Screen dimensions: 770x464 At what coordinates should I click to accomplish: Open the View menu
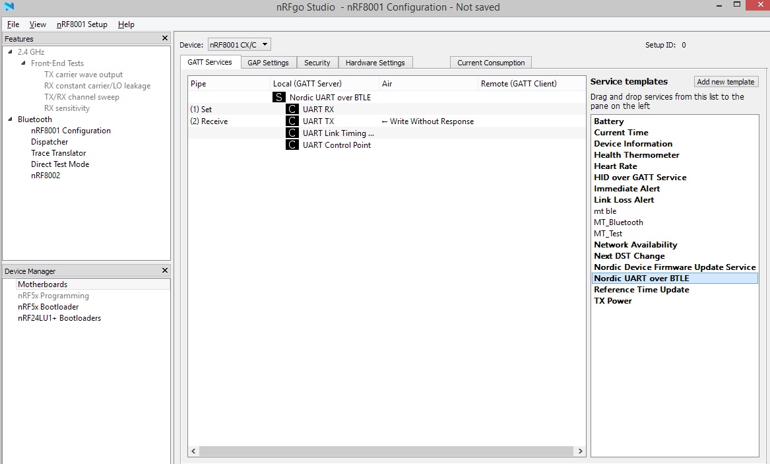click(38, 24)
